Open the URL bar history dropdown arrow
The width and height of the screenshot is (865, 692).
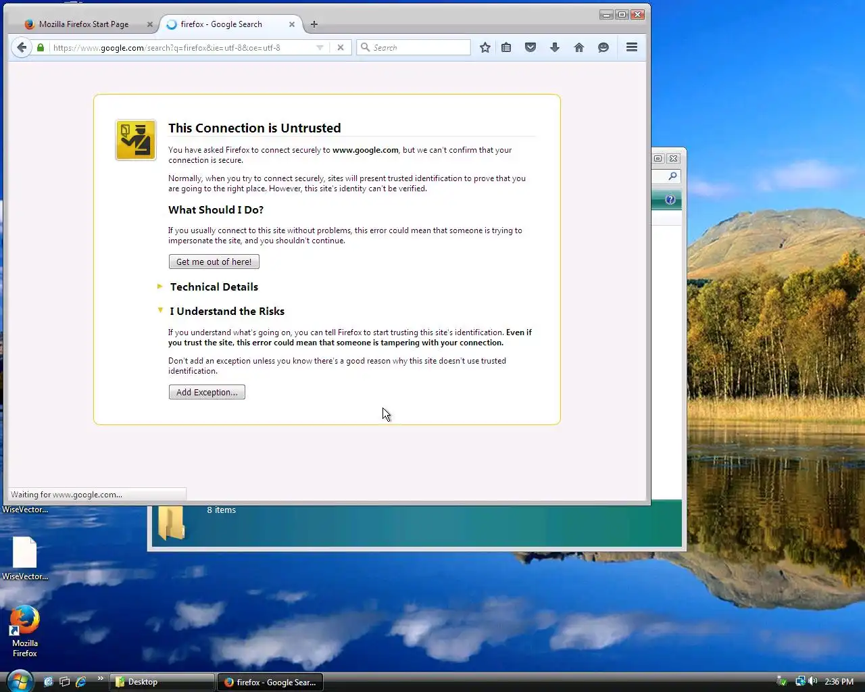[x=320, y=47]
